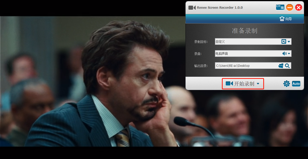Click the 输出目录 label
The height and width of the screenshot is (159, 308).
(201, 66)
